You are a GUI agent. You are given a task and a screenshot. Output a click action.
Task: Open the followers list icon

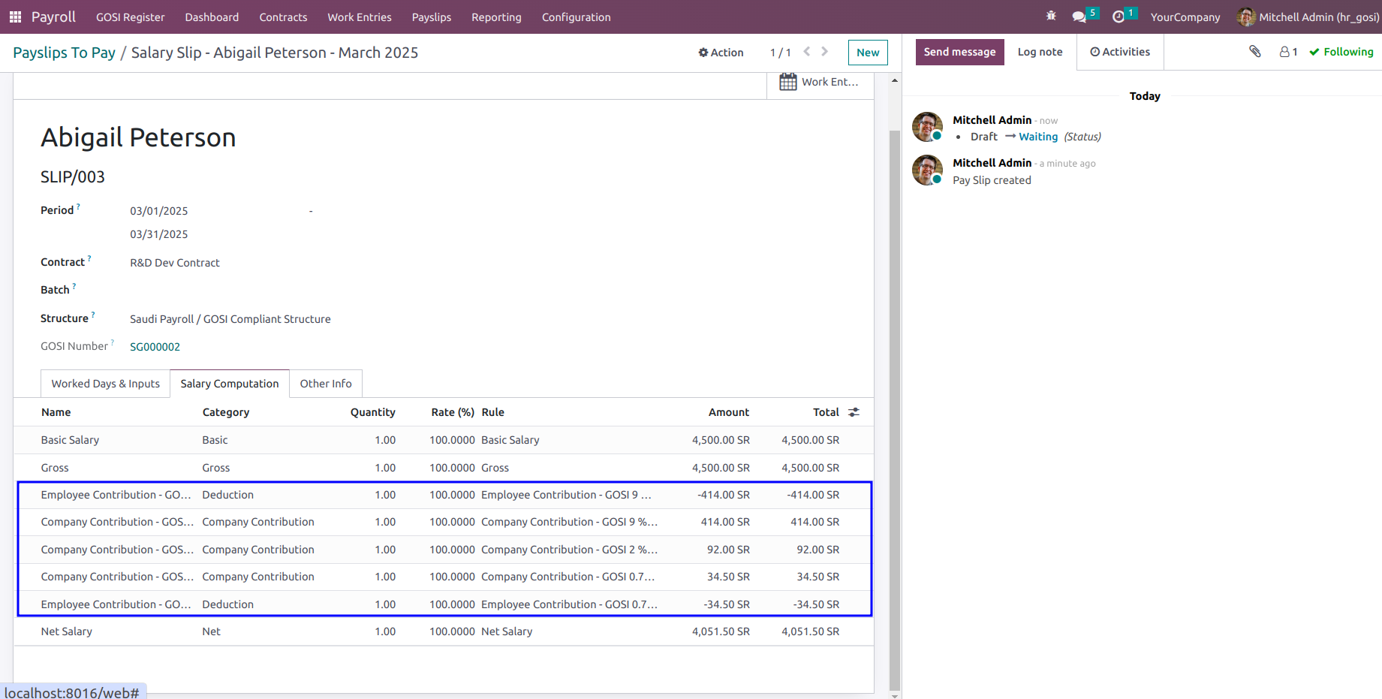[1289, 52]
